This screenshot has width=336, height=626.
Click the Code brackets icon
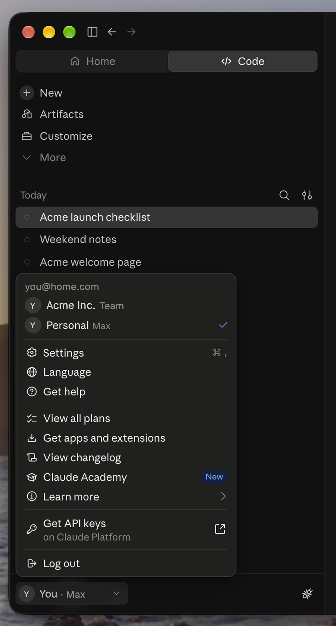coord(226,61)
